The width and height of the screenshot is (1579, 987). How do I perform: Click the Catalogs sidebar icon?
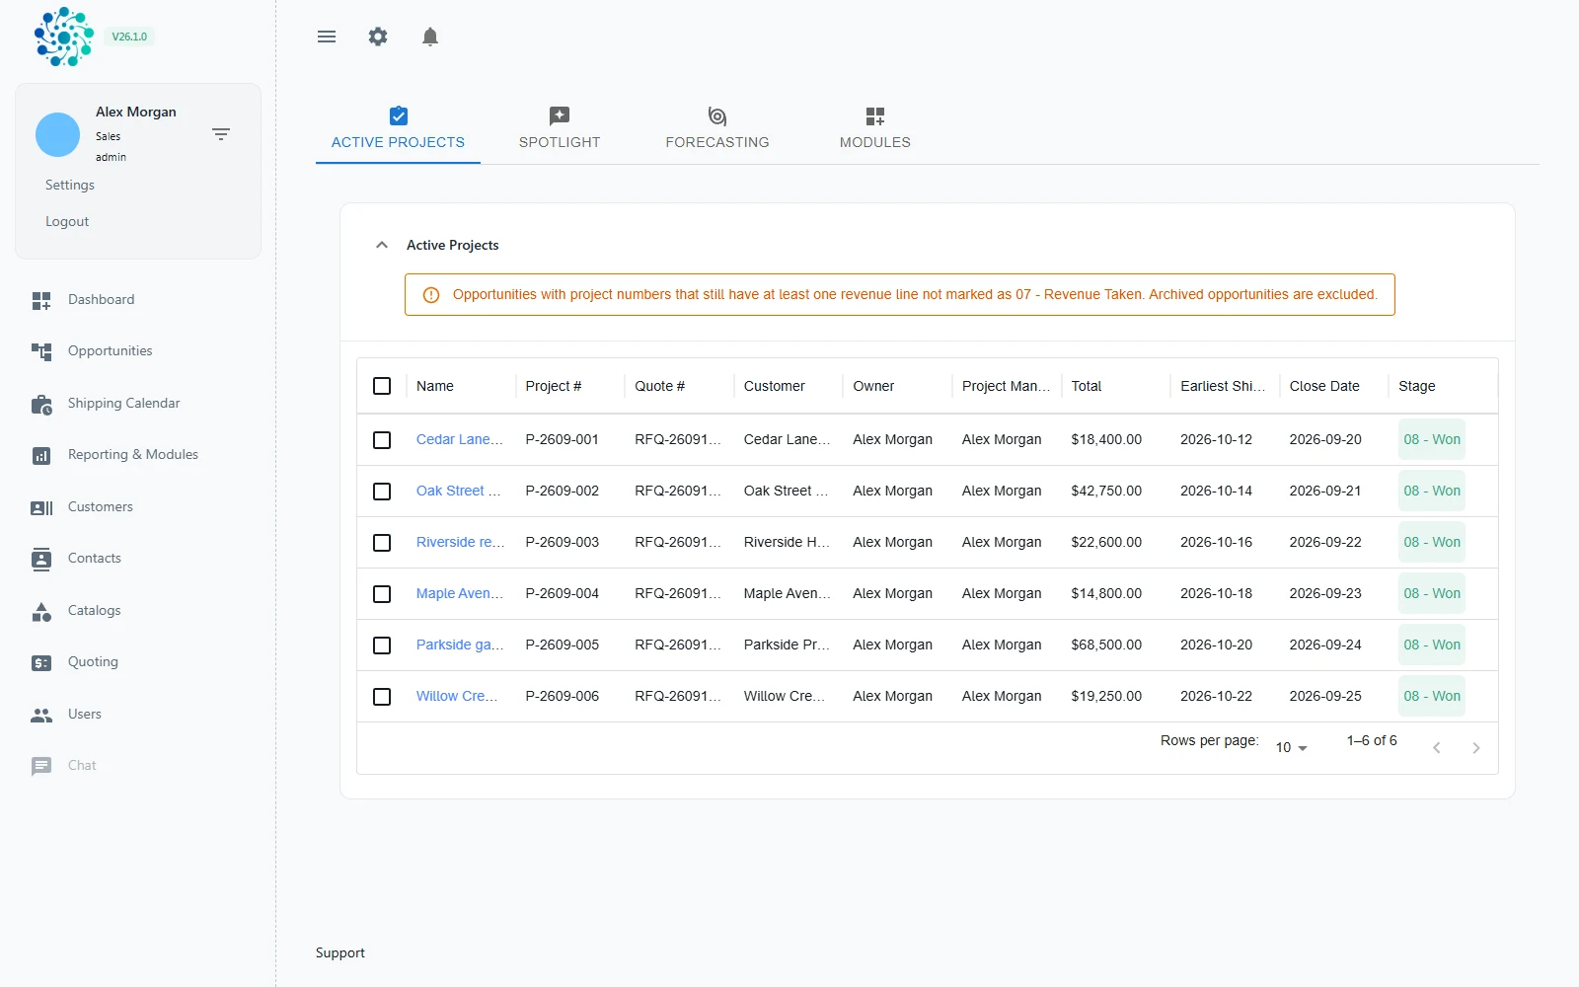(x=41, y=611)
